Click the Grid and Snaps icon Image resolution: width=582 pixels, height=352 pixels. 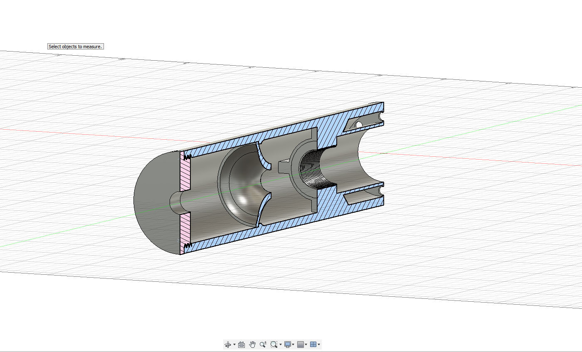click(x=301, y=345)
